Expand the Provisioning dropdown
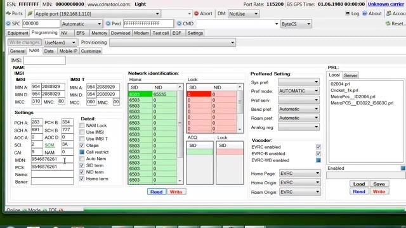 [x=173, y=42]
